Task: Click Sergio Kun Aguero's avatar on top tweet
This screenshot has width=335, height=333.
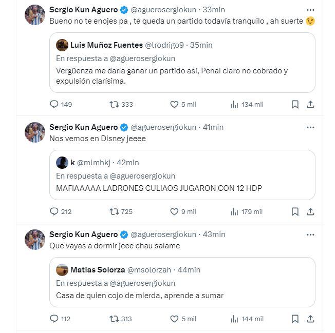Action: click(x=35, y=14)
